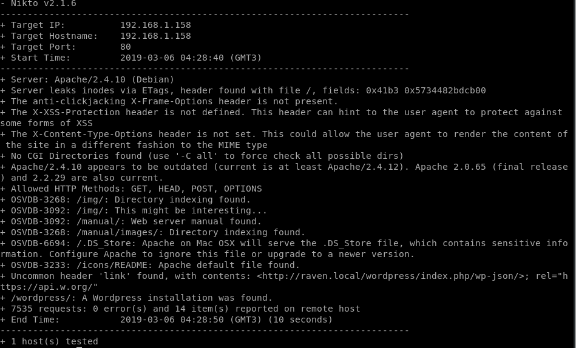Click the No CGI Directories found line
Screen dimensions: 576x348
pos(202,156)
